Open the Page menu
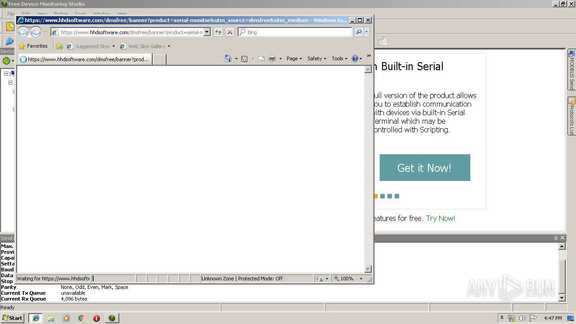 294,58
